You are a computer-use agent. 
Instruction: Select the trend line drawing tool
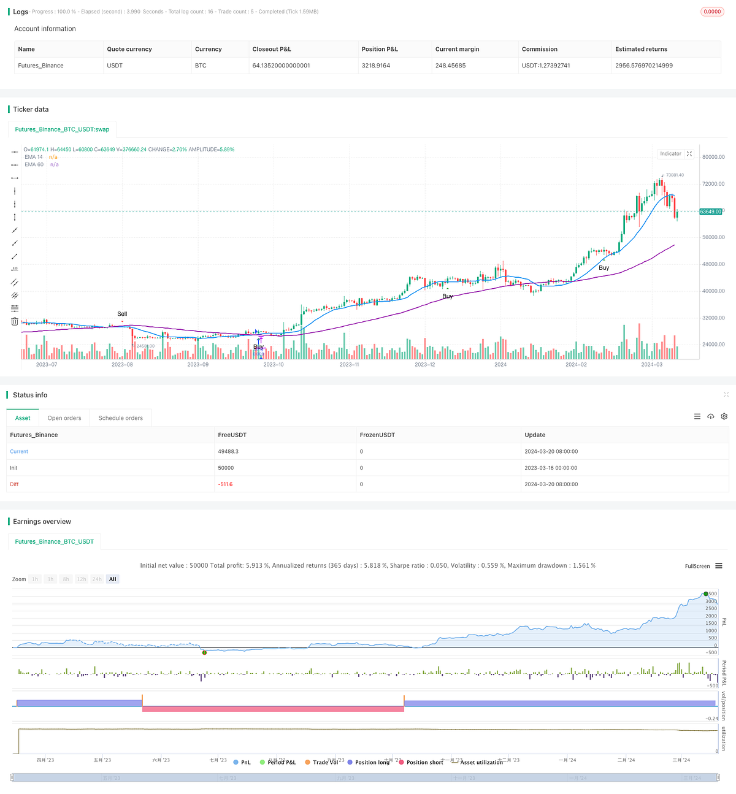pos(14,230)
